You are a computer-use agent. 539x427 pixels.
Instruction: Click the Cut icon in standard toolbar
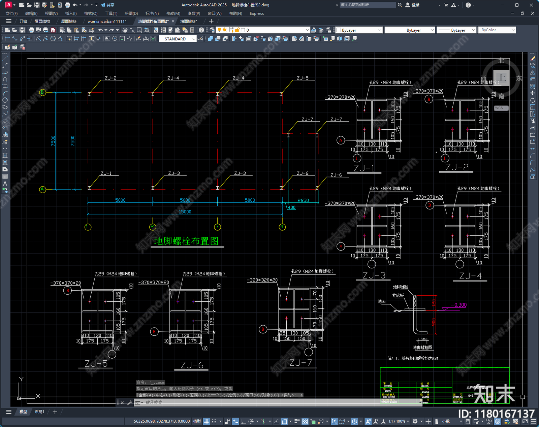(62, 30)
